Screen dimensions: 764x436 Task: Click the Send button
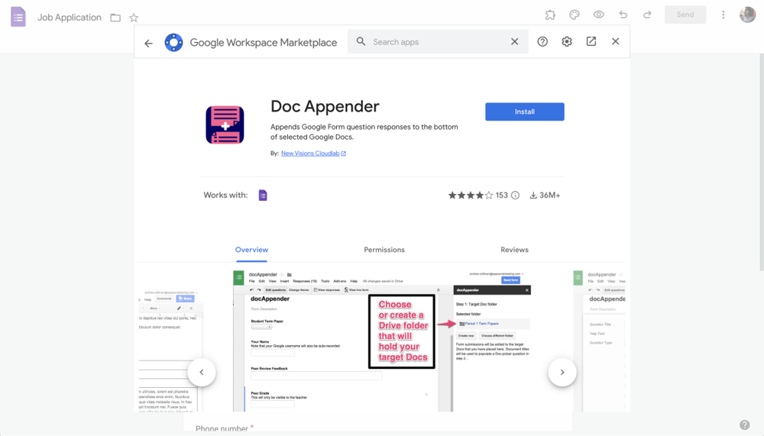(x=685, y=15)
